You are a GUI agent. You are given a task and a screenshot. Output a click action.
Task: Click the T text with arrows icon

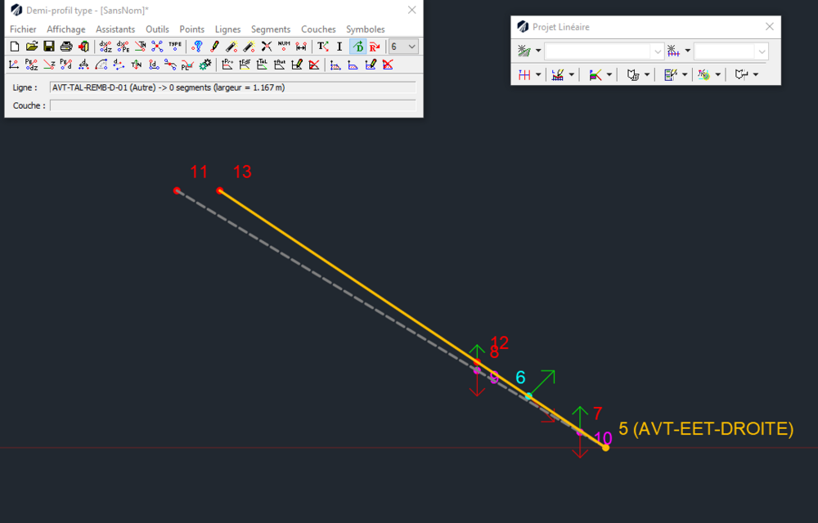coord(323,47)
